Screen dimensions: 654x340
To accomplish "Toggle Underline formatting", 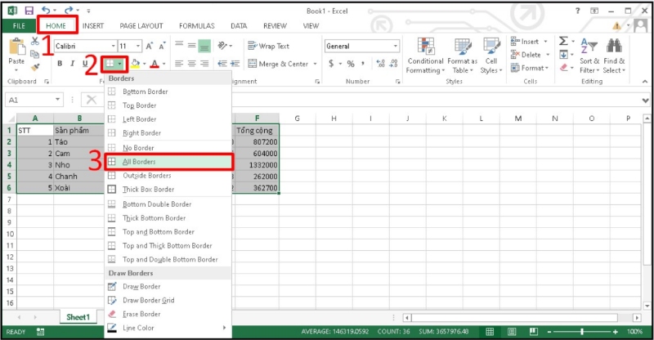I will (x=85, y=64).
